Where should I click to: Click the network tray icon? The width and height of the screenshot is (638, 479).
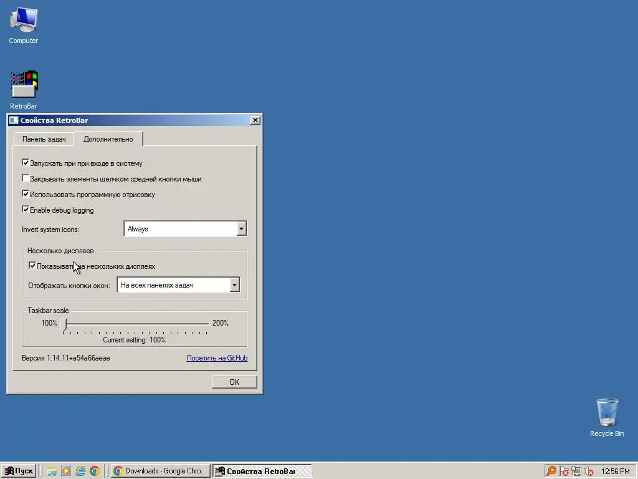pos(576,472)
